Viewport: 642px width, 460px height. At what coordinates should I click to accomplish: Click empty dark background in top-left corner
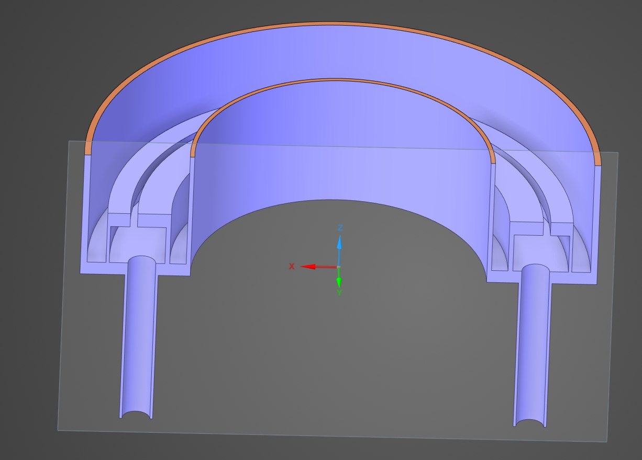(x=26, y=26)
